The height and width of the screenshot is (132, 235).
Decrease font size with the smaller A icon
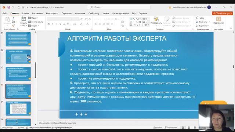click(x=86, y=19)
